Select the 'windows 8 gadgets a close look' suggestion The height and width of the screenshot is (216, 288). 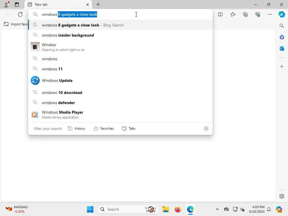click(120, 25)
